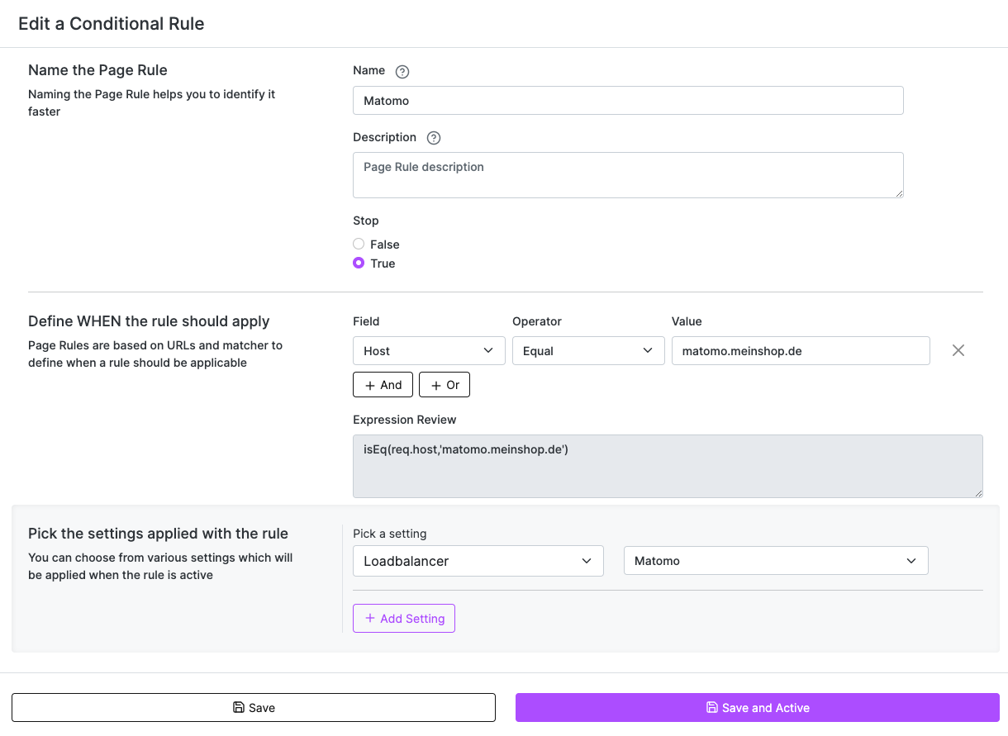Expand the Loadbalancer setting dropdown
This screenshot has width=1008, height=736.
pos(478,561)
